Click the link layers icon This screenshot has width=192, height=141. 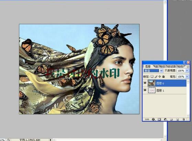pyautogui.click(x=147, y=119)
